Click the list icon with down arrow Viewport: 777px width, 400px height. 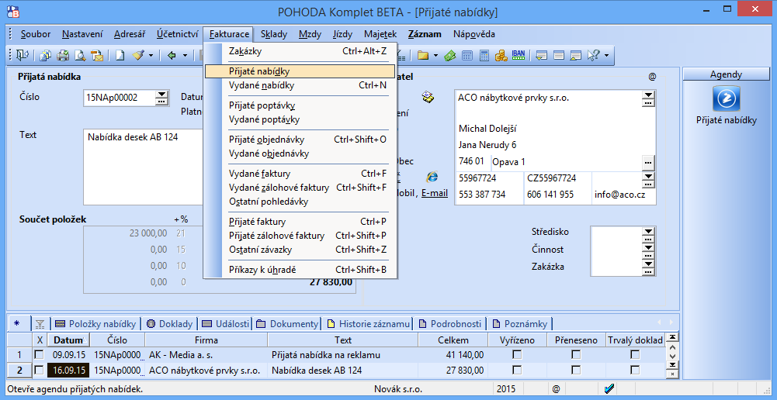[x=542, y=56]
